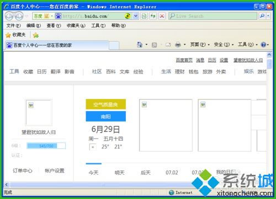Open the search provider dropdown arrow
The width and height of the screenshot is (276, 199).
pos(268,16)
